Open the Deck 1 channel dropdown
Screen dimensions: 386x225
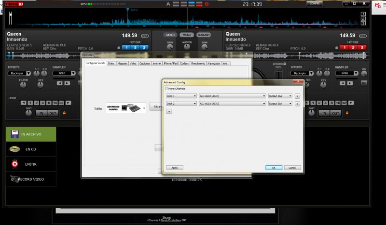point(181,96)
